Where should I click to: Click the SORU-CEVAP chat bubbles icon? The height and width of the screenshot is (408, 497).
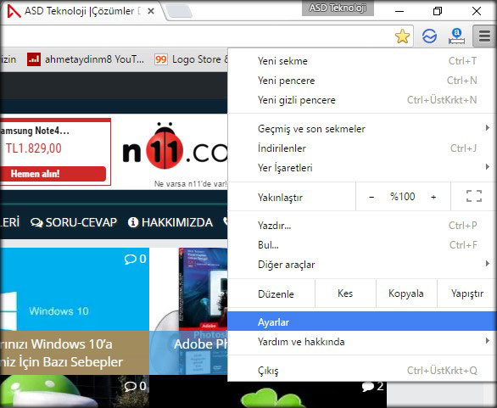click(x=36, y=223)
